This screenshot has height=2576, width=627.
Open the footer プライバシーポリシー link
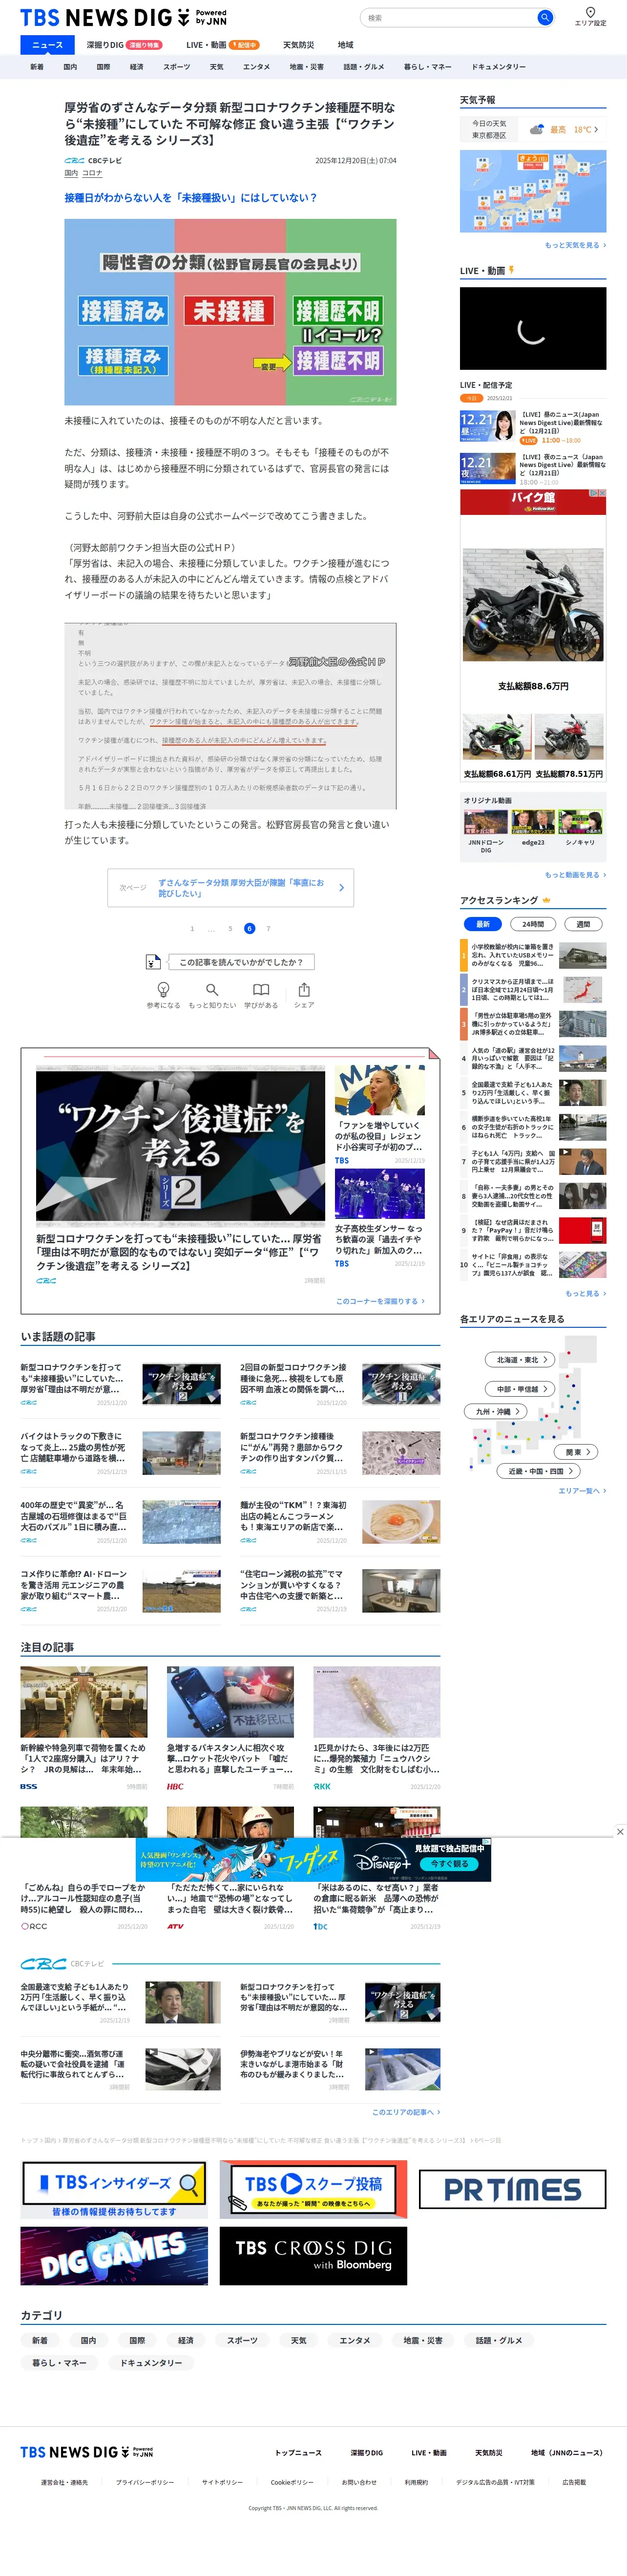click(x=144, y=2482)
